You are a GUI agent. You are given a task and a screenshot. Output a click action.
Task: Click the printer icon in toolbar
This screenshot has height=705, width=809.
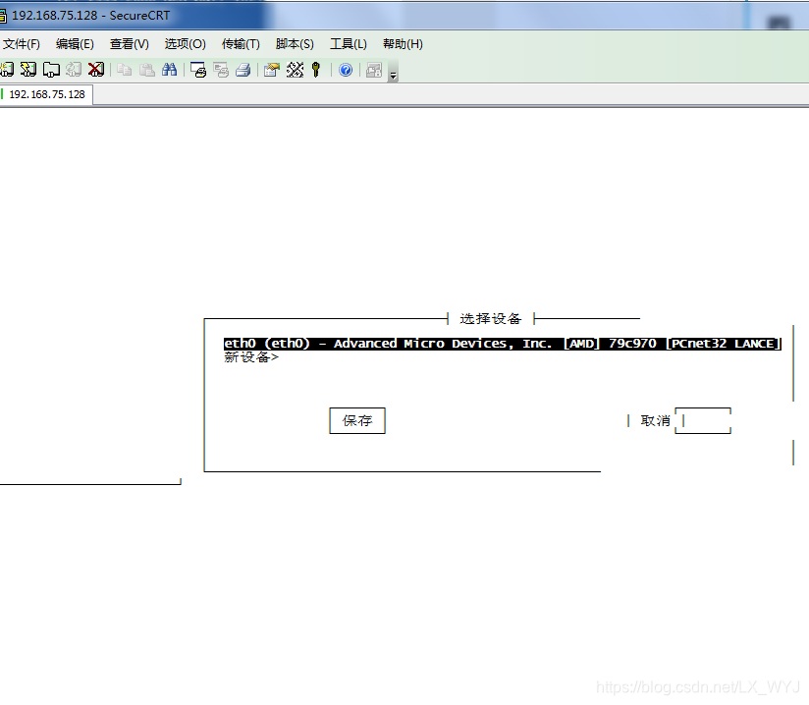click(x=243, y=70)
